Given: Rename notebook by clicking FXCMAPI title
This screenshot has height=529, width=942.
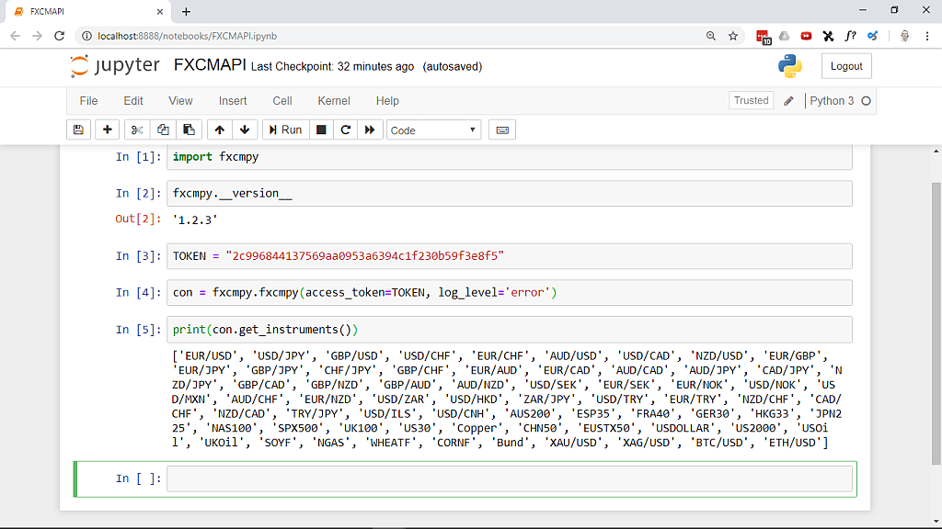Looking at the screenshot, I should pyautogui.click(x=210, y=65).
